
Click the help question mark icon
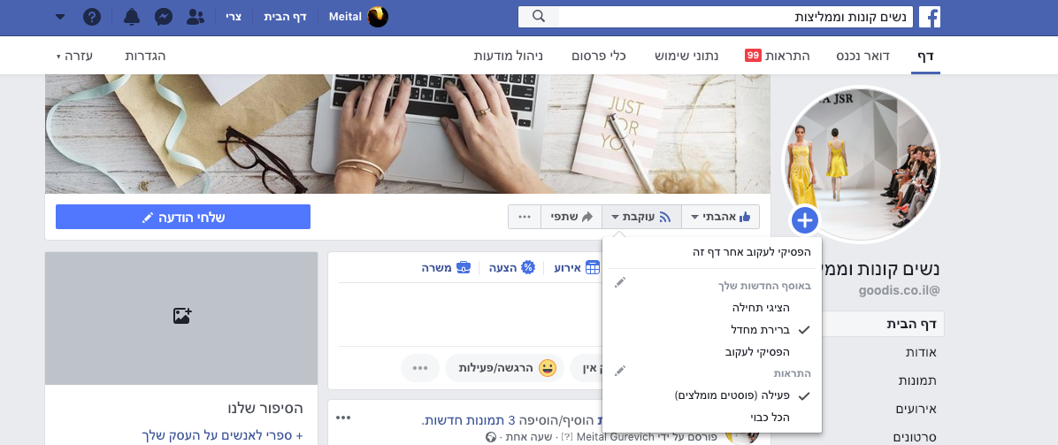point(92,17)
